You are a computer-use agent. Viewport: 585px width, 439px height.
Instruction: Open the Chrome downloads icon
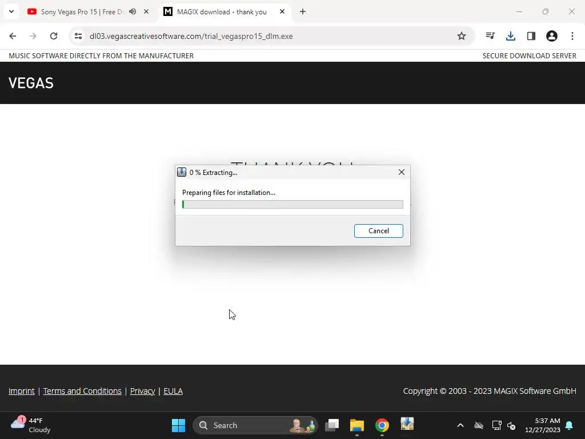[510, 36]
